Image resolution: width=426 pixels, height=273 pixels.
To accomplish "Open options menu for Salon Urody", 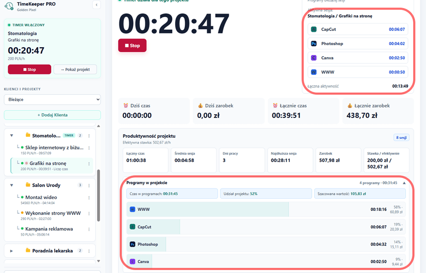I will (x=89, y=186).
